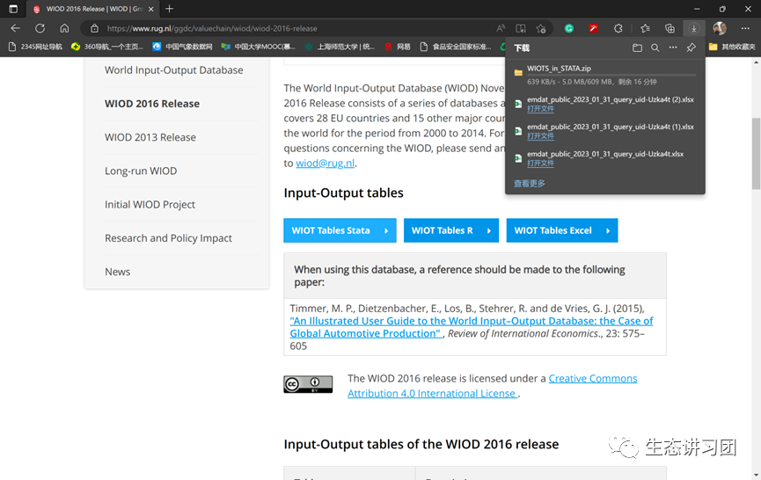Viewport: 761px width, 480px height.
Task: Click the WIOT Tables Excel button
Action: point(562,230)
